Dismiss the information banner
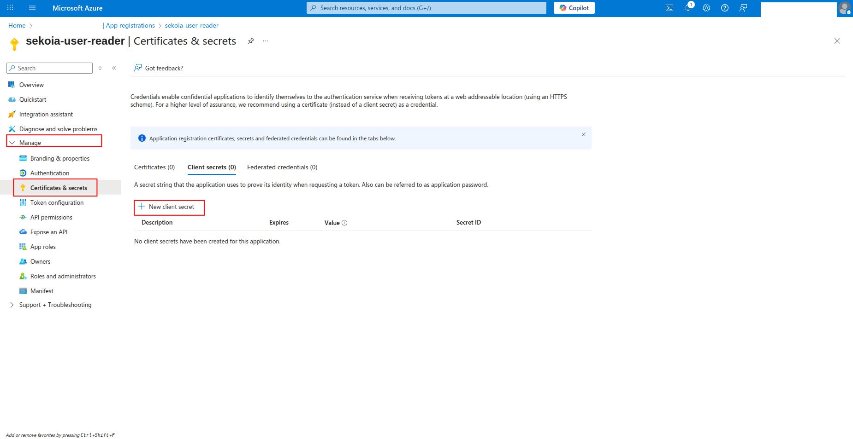 click(x=584, y=134)
